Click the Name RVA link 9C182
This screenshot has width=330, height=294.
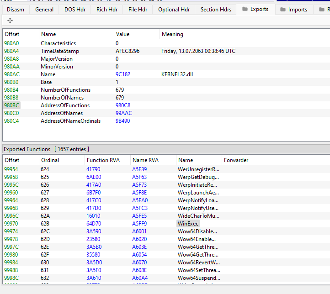pyautogui.click(x=123, y=74)
